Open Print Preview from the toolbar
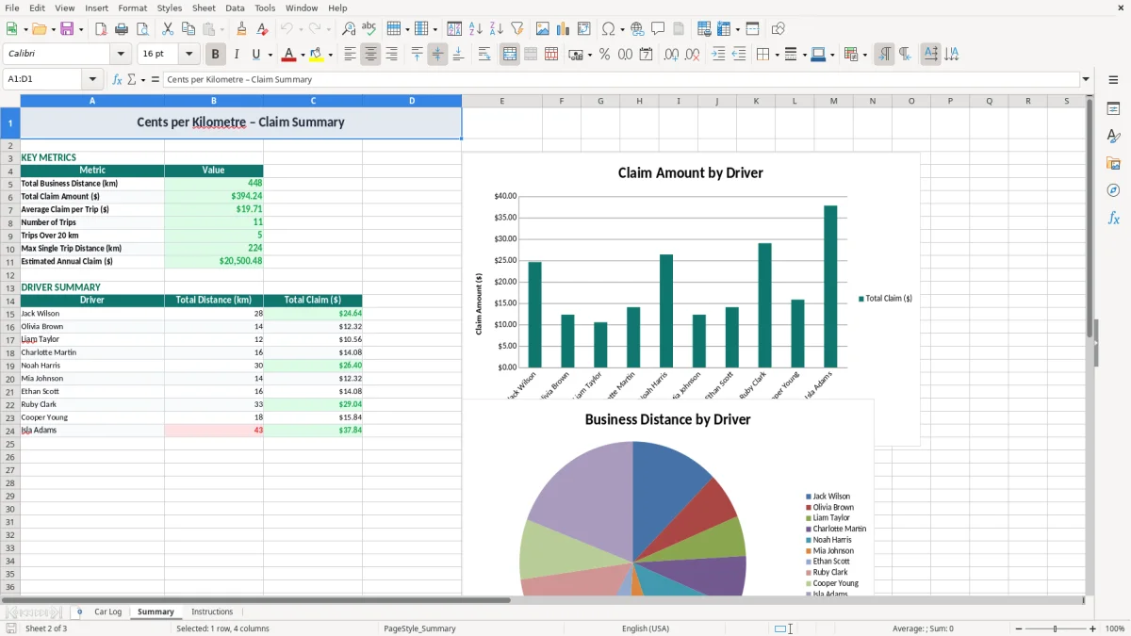Image resolution: width=1131 pixels, height=636 pixels. click(x=141, y=29)
